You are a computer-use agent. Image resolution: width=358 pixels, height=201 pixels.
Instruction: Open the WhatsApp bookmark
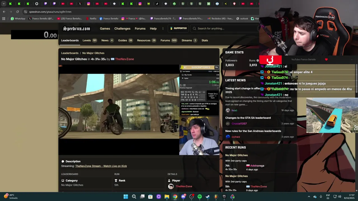[18, 19]
